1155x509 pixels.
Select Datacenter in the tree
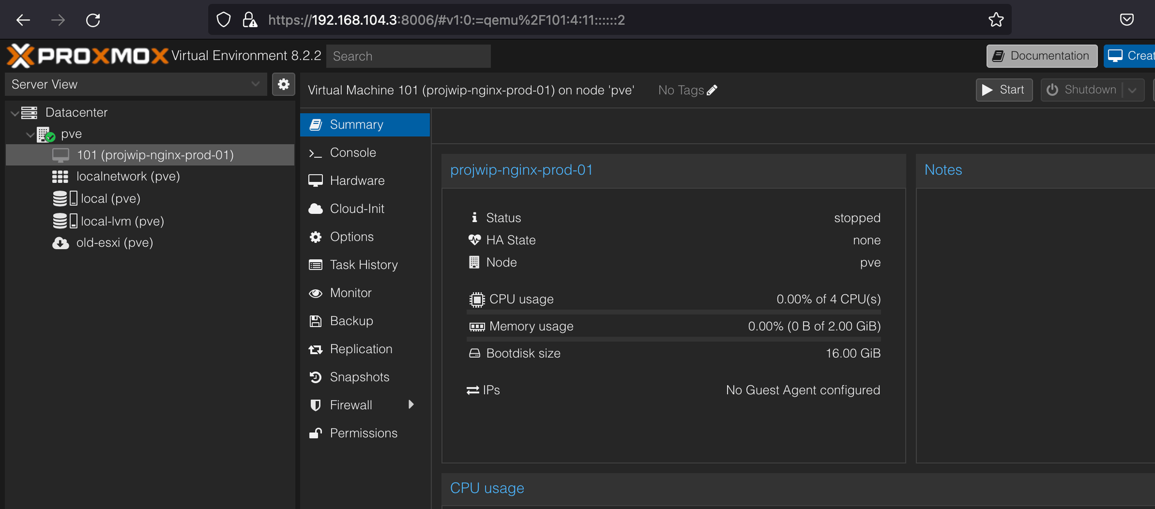pyautogui.click(x=76, y=113)
